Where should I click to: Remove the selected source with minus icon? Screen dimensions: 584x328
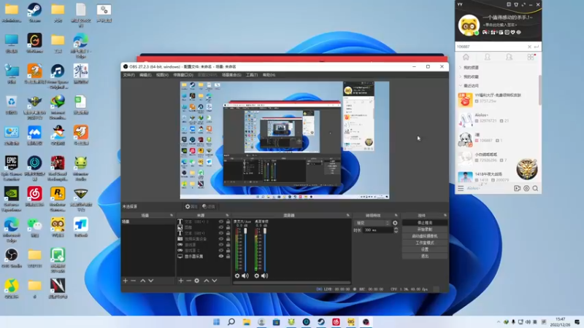coord(188,281)
